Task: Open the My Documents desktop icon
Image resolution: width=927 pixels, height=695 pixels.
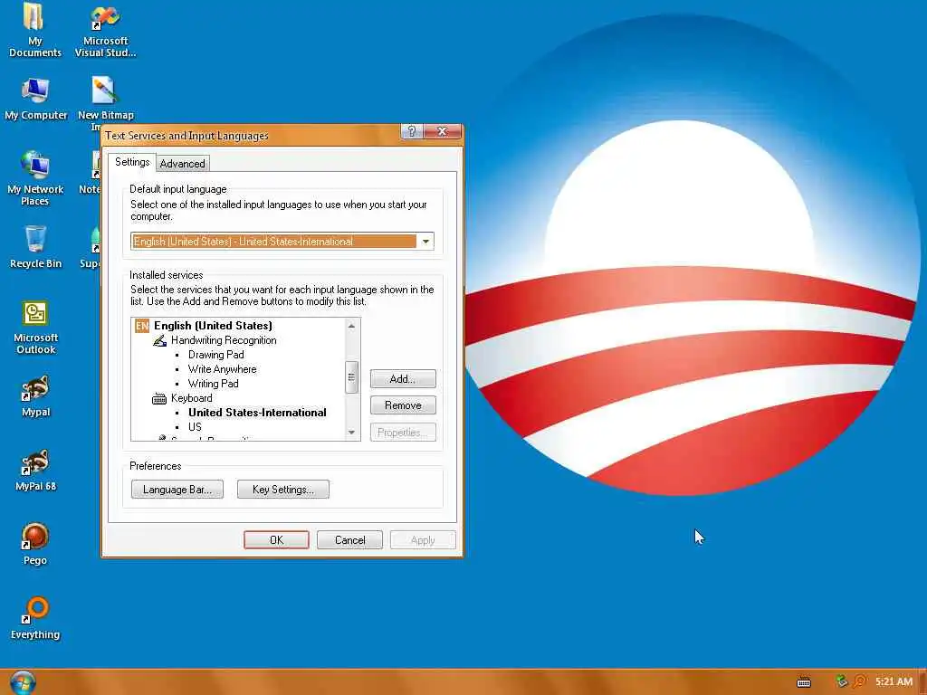Action: point(35,30)
